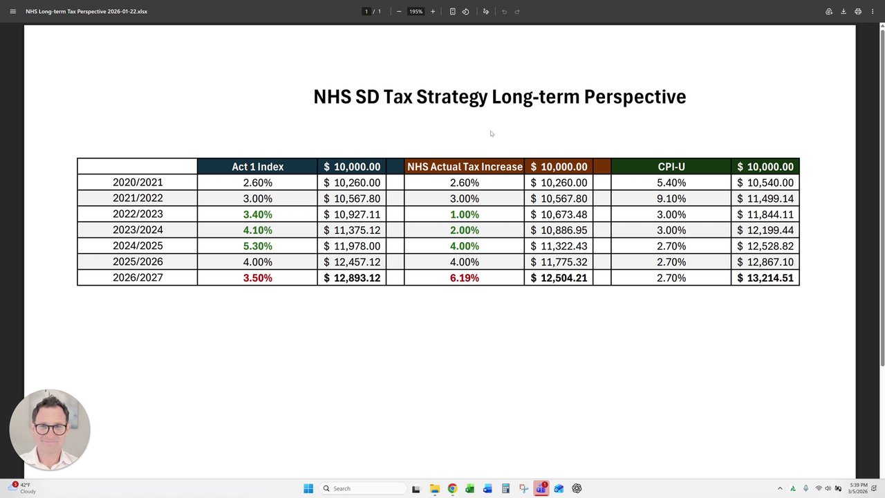Open the weather widget showing 42°F
Viewport: 885px width, 498px height.
click(x=23, y=488)
